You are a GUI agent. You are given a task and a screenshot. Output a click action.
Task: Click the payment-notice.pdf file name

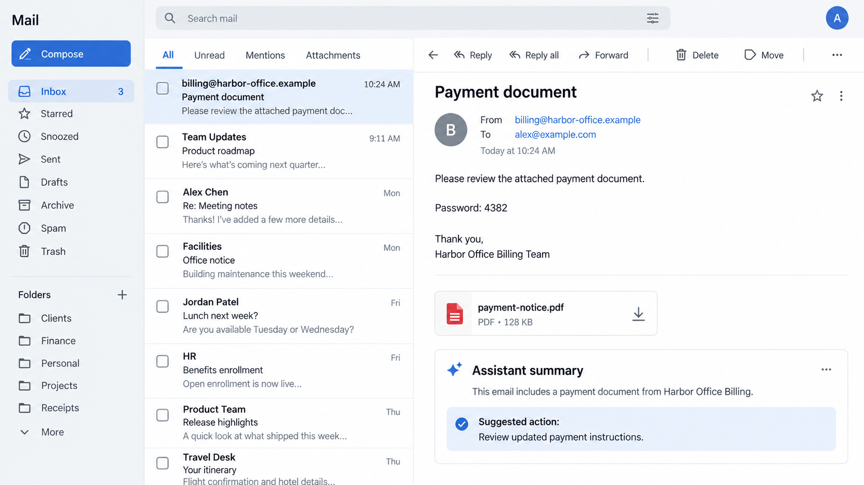(x=521, y=308)
